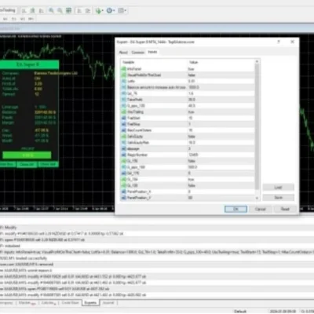This screenshot has height=314, width=314.
Task: Click the UseTrailing value cell
Action: [x=221, y=111]
